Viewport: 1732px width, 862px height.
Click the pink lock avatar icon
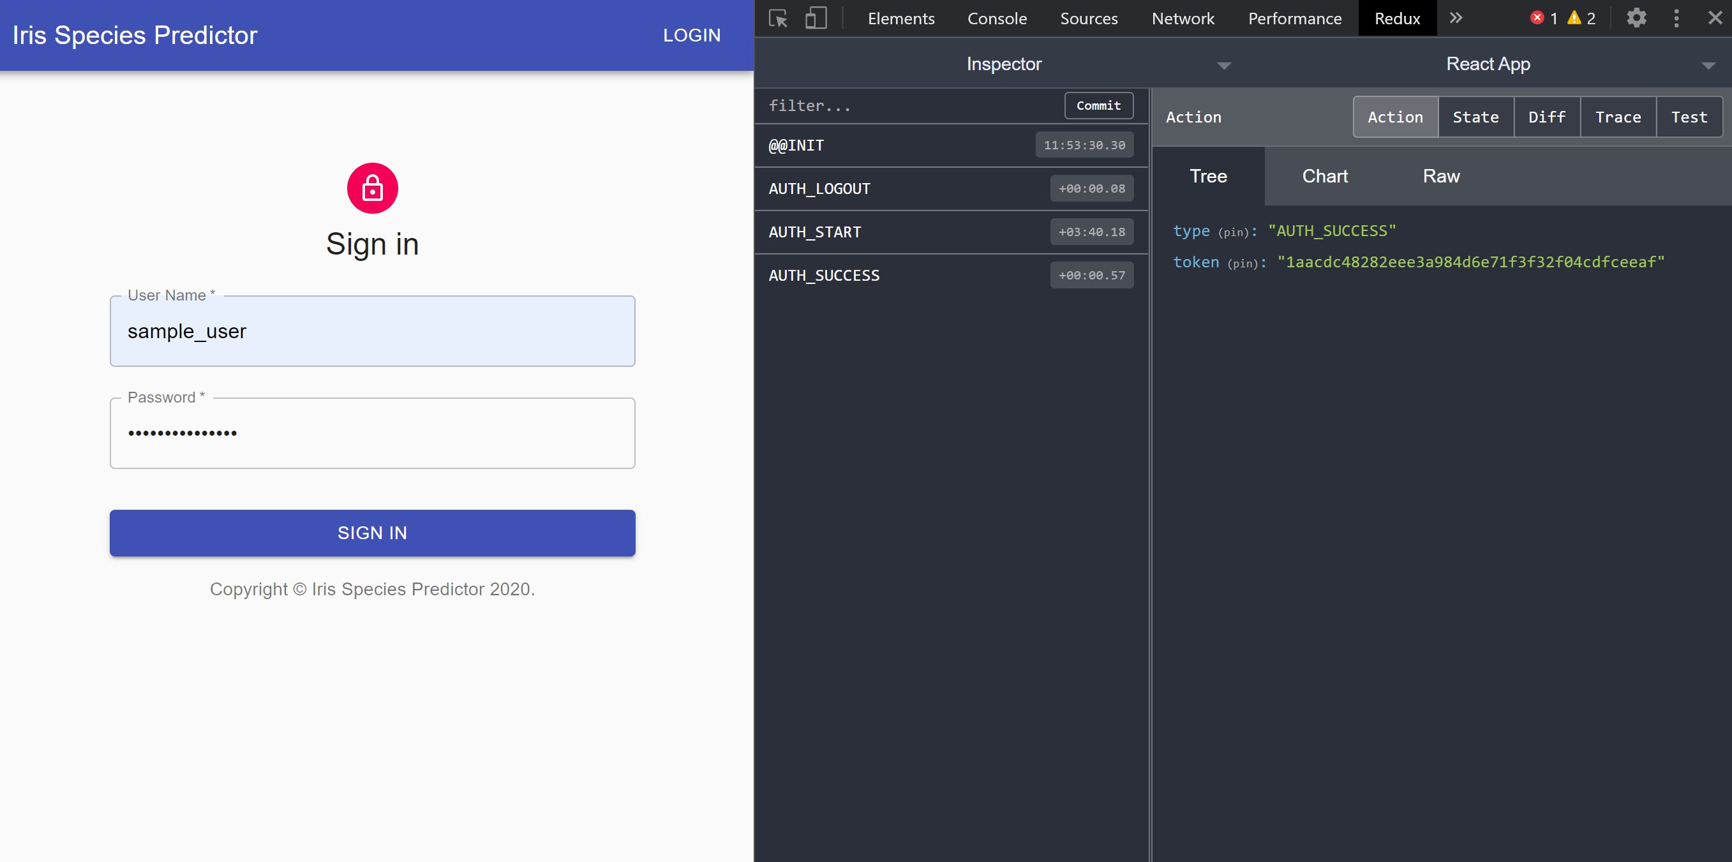(x=373, y=188)
